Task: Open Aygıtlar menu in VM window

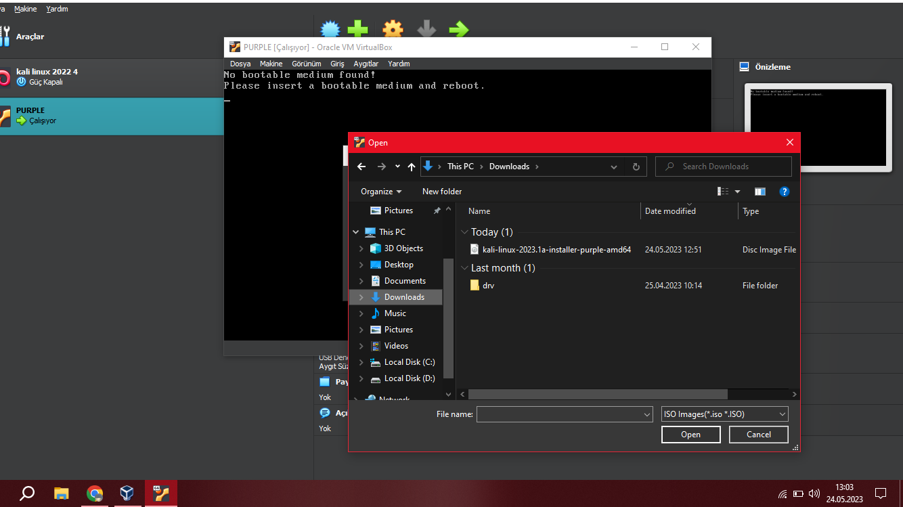Action: coord(366,64)
